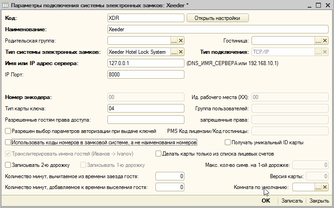Screen dimensions: 334x208
Task: Click the Номер энкодера label
Action: 29,97
